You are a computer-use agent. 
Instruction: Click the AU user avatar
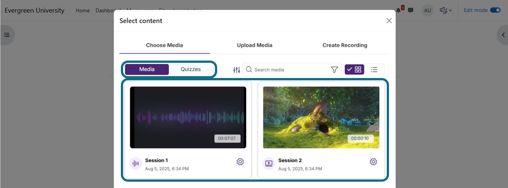coord(428,10)
